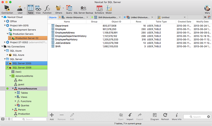
Task: Select the guest schema
Action: (x=19, y=85)
